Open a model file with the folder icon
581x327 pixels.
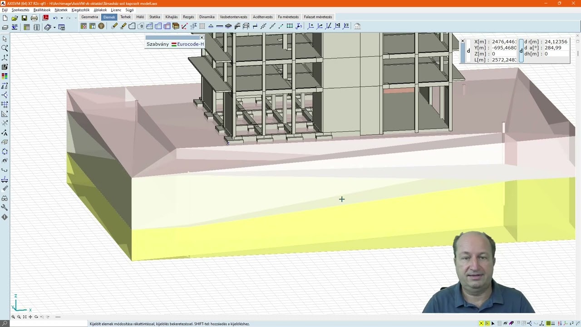15,18
